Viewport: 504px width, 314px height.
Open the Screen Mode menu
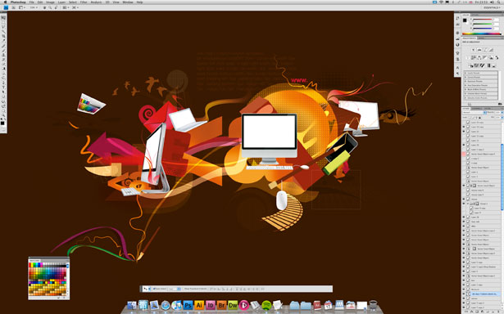[75, 7]
